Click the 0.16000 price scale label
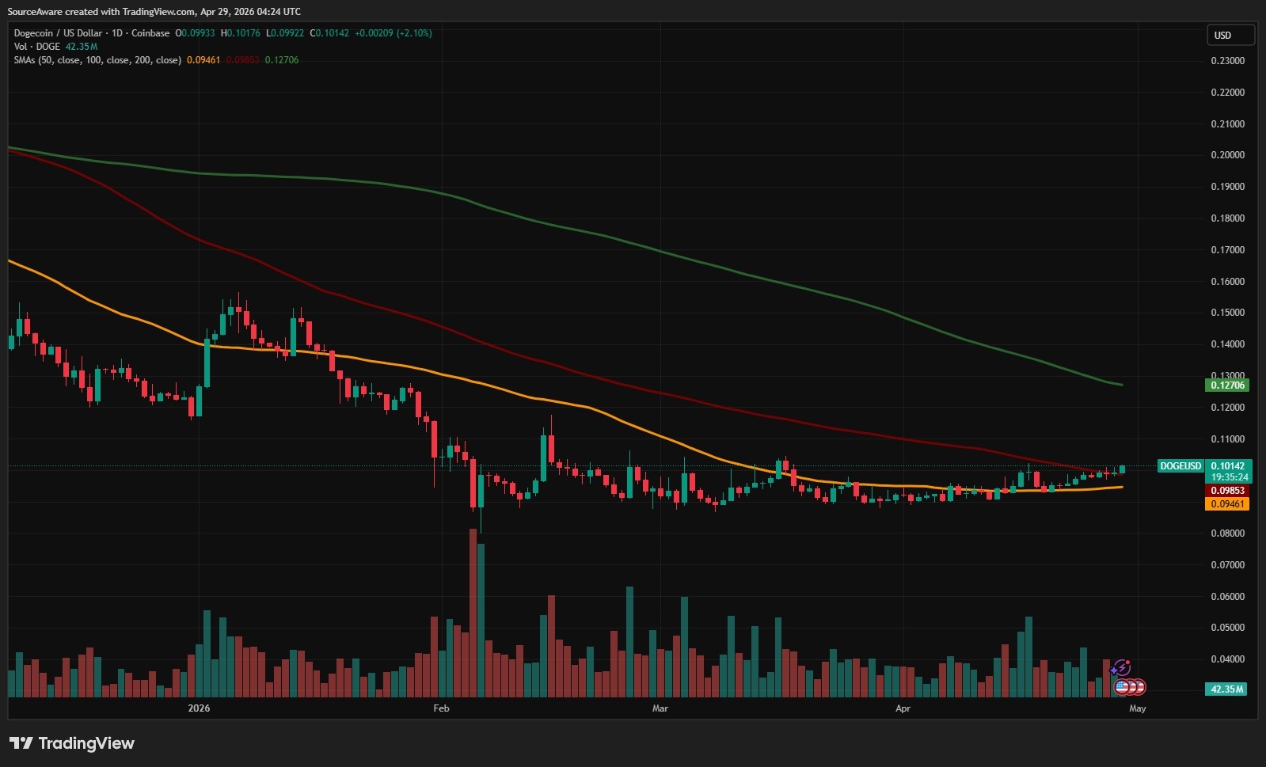Image resolution: width=1266 pixels, height=767 pixels. (x=1228, y=282)
